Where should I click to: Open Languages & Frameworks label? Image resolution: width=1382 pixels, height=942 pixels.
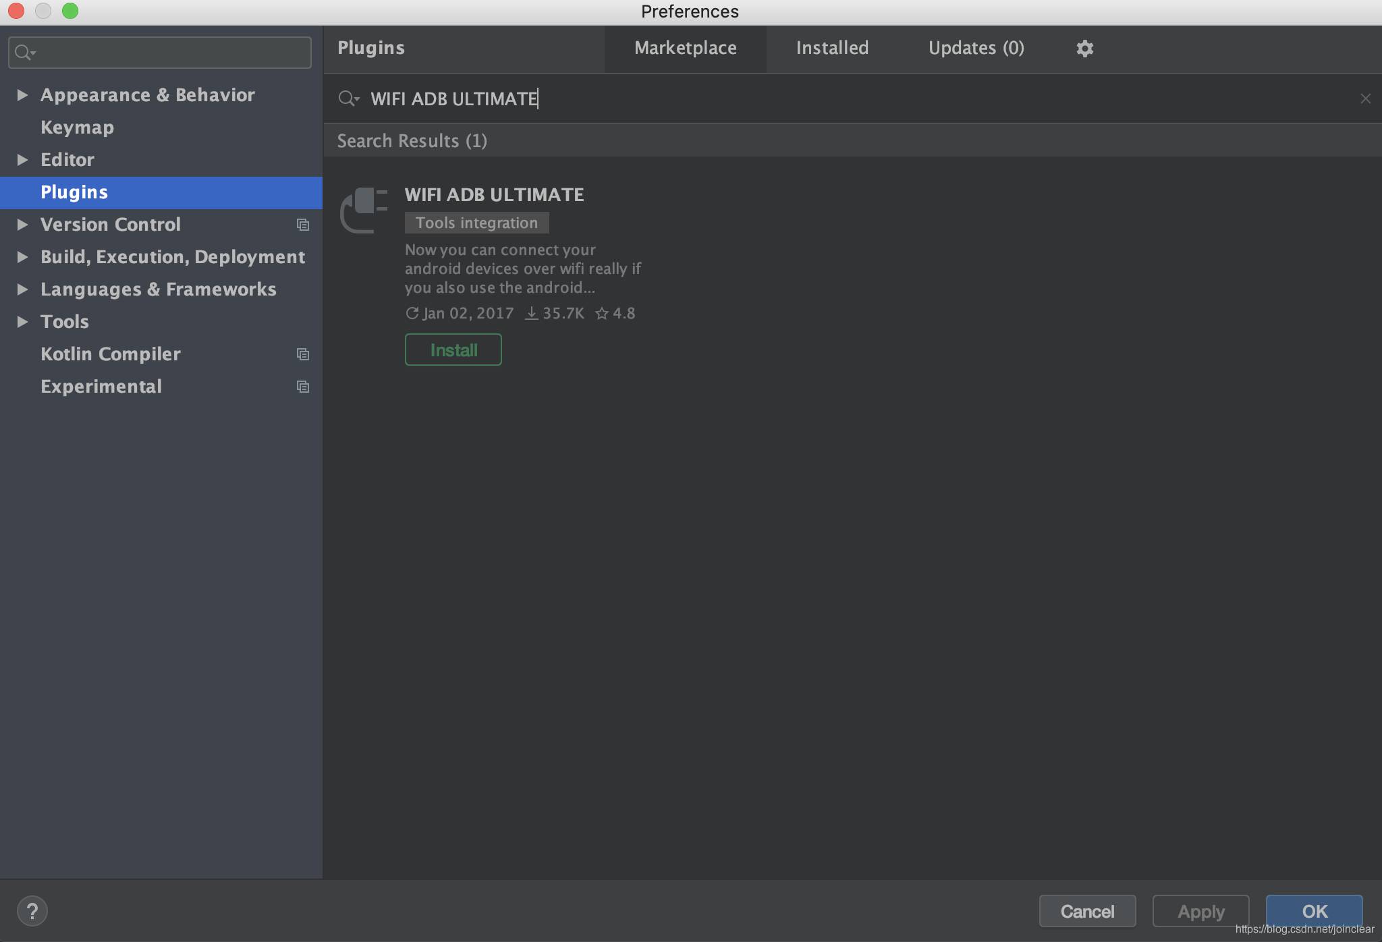(159, 289)
